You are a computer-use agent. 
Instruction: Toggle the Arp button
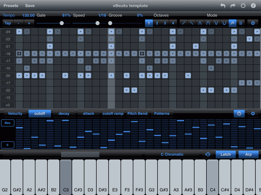tap(248, 154)
